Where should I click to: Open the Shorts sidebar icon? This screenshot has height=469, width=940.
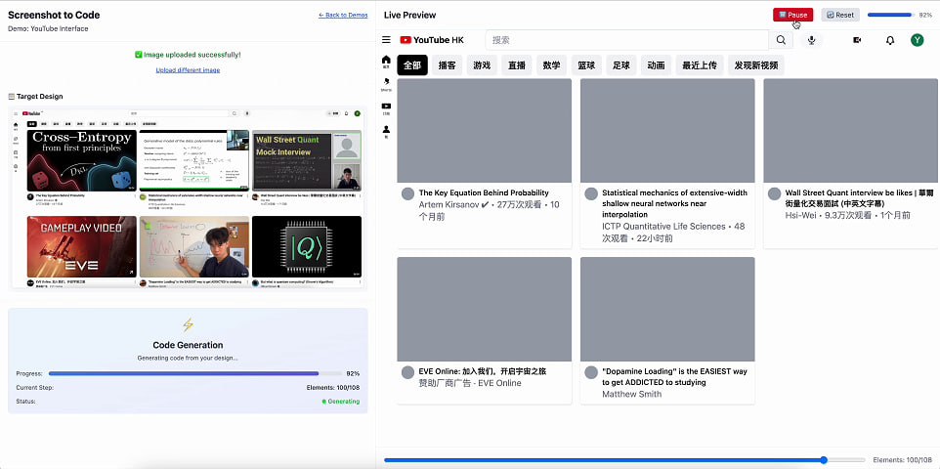click(x=386, y=85)
